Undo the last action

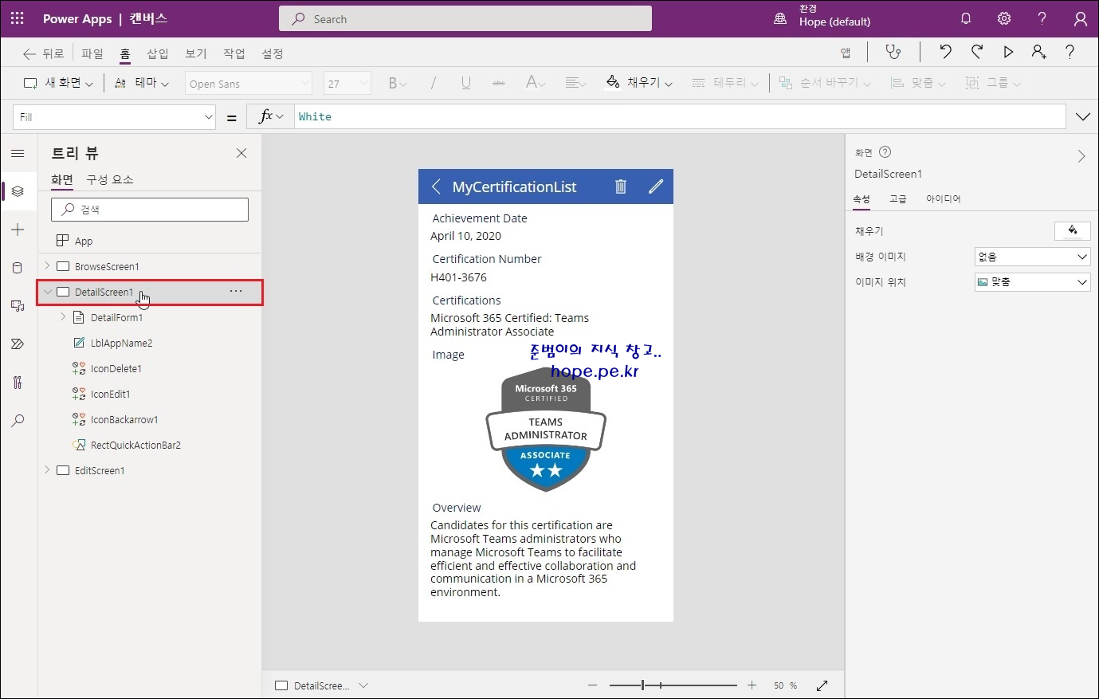click(946, 52)
